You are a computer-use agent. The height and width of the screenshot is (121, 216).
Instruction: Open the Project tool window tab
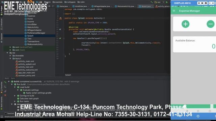click(1, 11)
